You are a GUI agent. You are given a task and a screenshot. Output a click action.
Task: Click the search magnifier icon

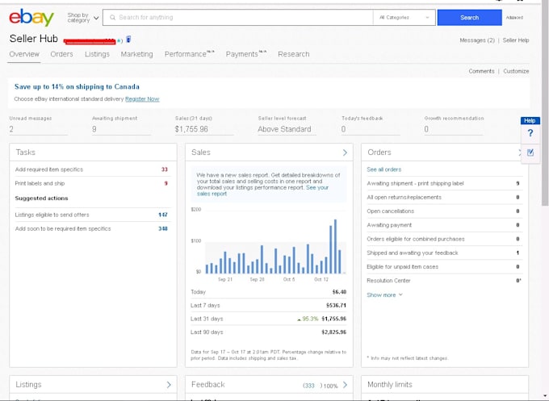(x=112, y=17)
